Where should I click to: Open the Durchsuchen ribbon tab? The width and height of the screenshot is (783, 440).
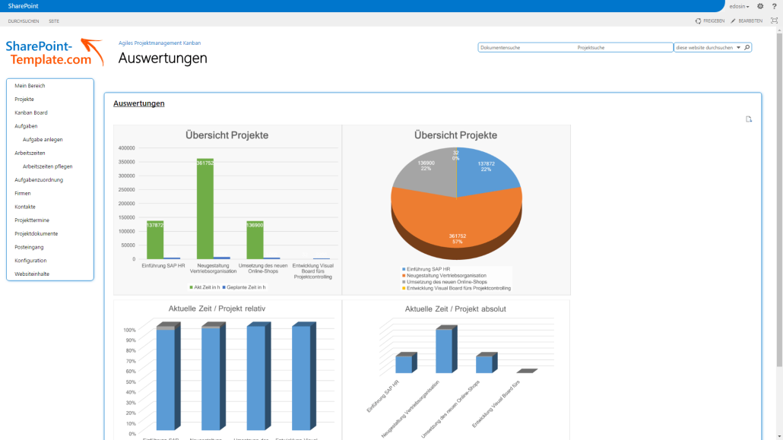click(x=24, y=21)
